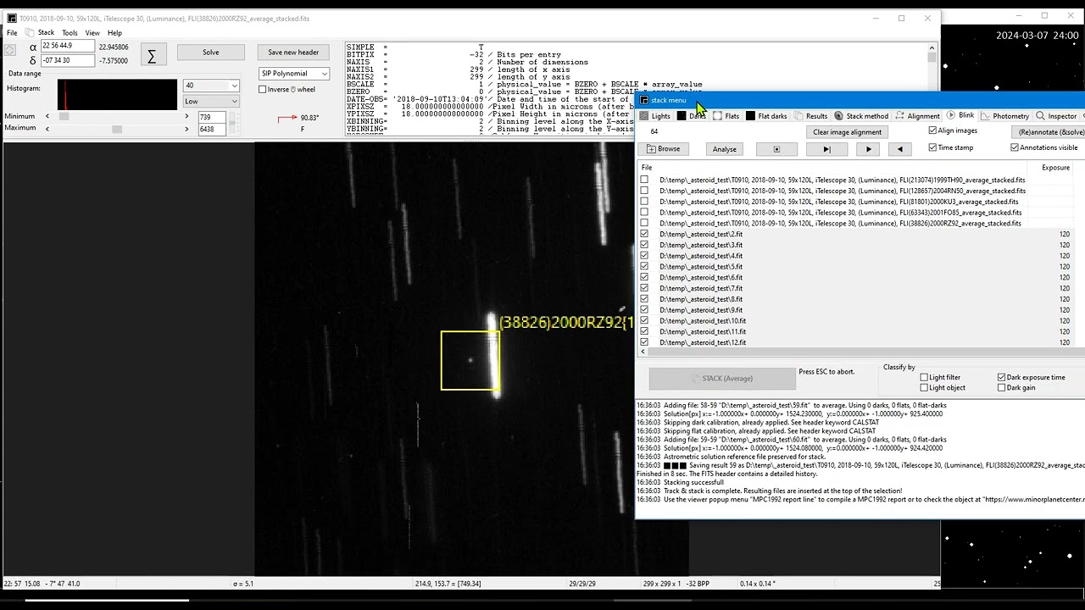This screenshot has width=1085, height=610.
Task: Open the Tools menu
Action: (70, 33)
